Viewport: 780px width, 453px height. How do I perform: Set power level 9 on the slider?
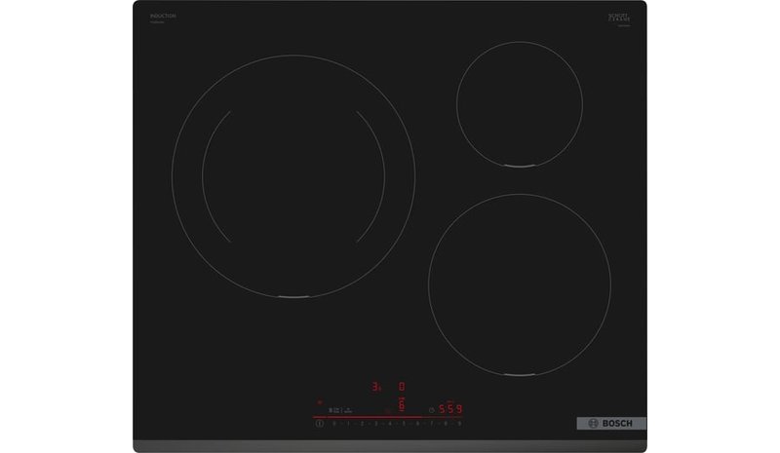(459, 424)
